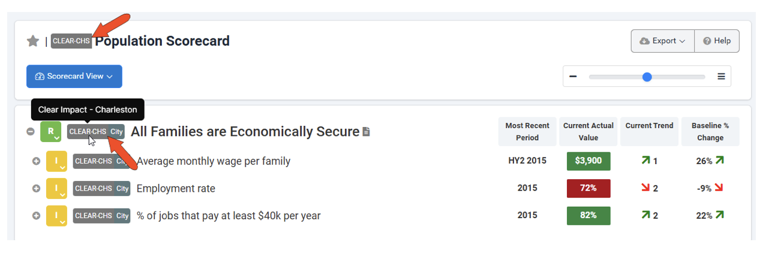
Task: Click the red down trend arrow for Employment rate
Action: tap(645, 188)
